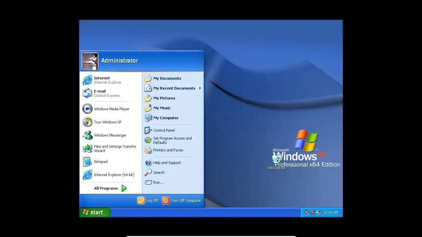Viewport: 422px width, 237px height.
Task: Expand the All Programs green arrow
Action: [124, 188]
